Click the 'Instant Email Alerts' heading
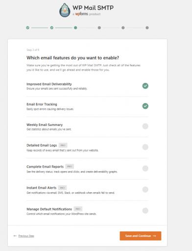 42,188
